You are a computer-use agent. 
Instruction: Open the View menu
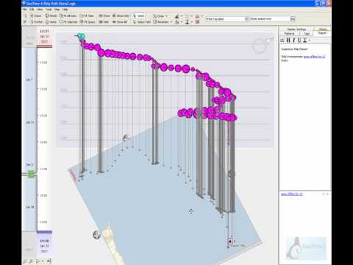[40, 10]
